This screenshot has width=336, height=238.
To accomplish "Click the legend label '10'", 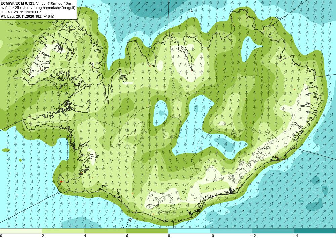I will (x=212, y=236).
